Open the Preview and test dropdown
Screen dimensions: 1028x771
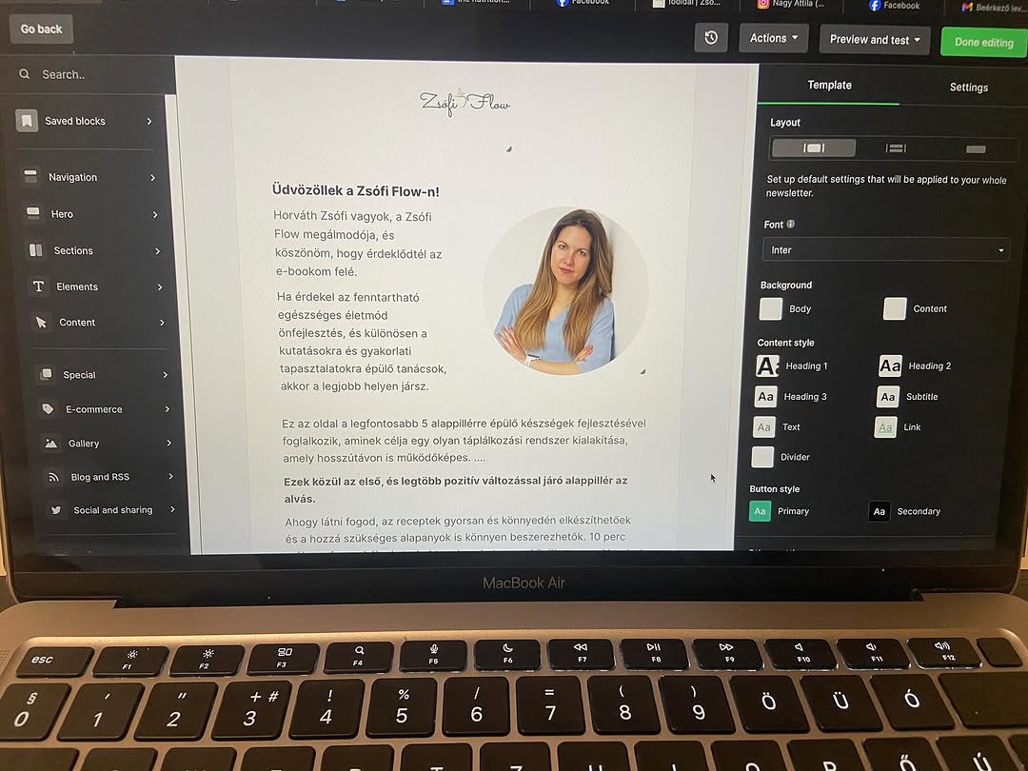point(874,40)
